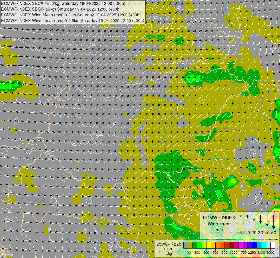This screenshot has width=280, height=258.
Task: Click the SBCIN title line
Action: click(61, 9)
